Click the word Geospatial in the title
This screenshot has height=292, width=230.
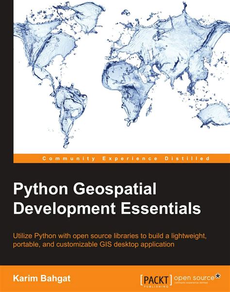(115, 189)
